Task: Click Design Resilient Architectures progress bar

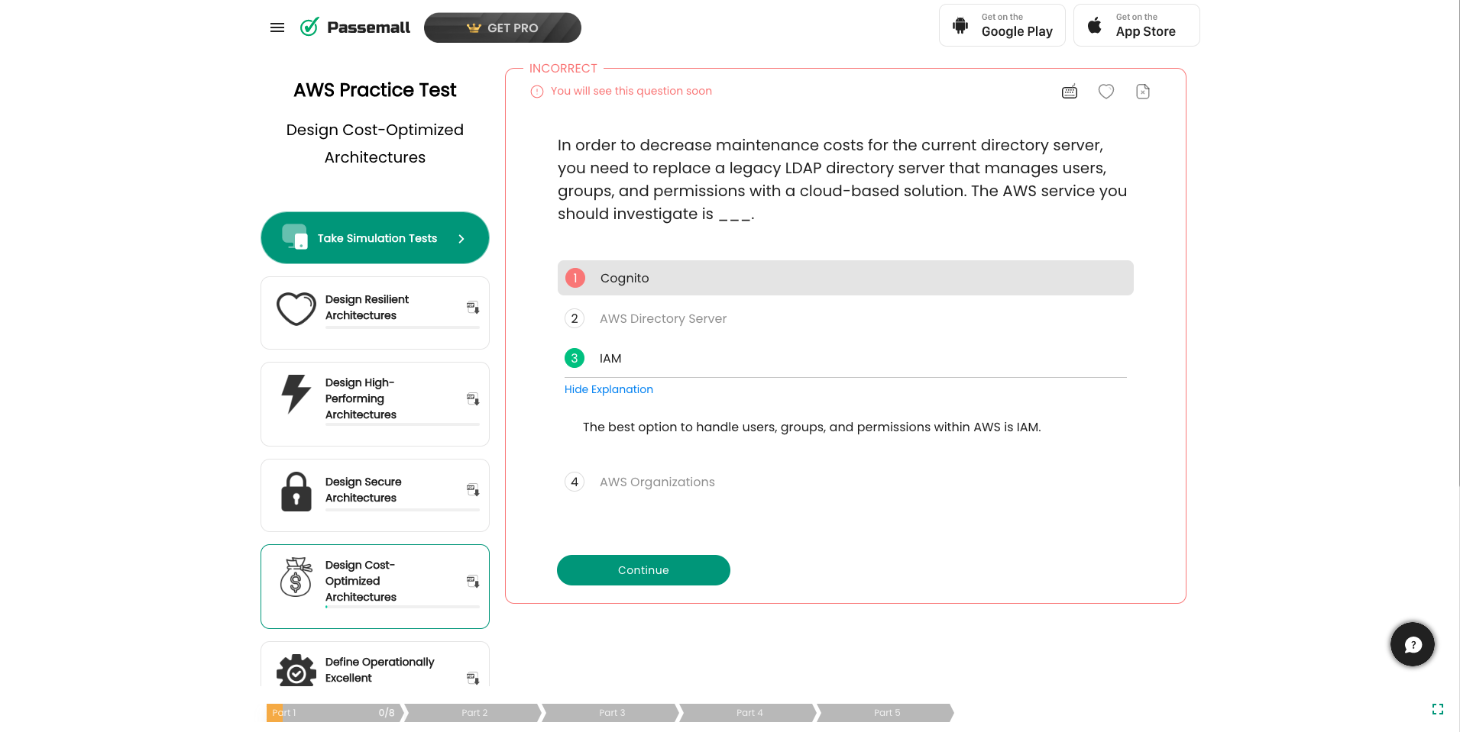Action: click(x=403, y=327)
